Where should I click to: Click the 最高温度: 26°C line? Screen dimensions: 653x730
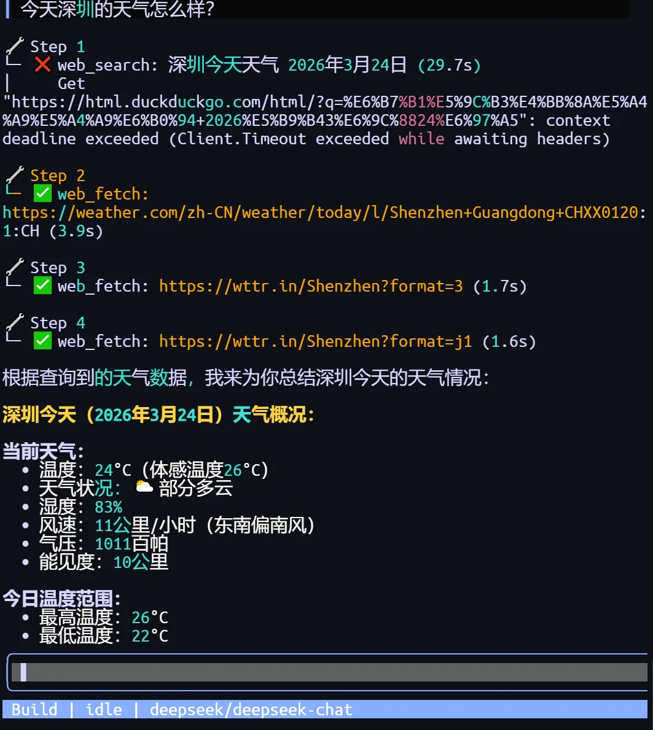(103, 617)
